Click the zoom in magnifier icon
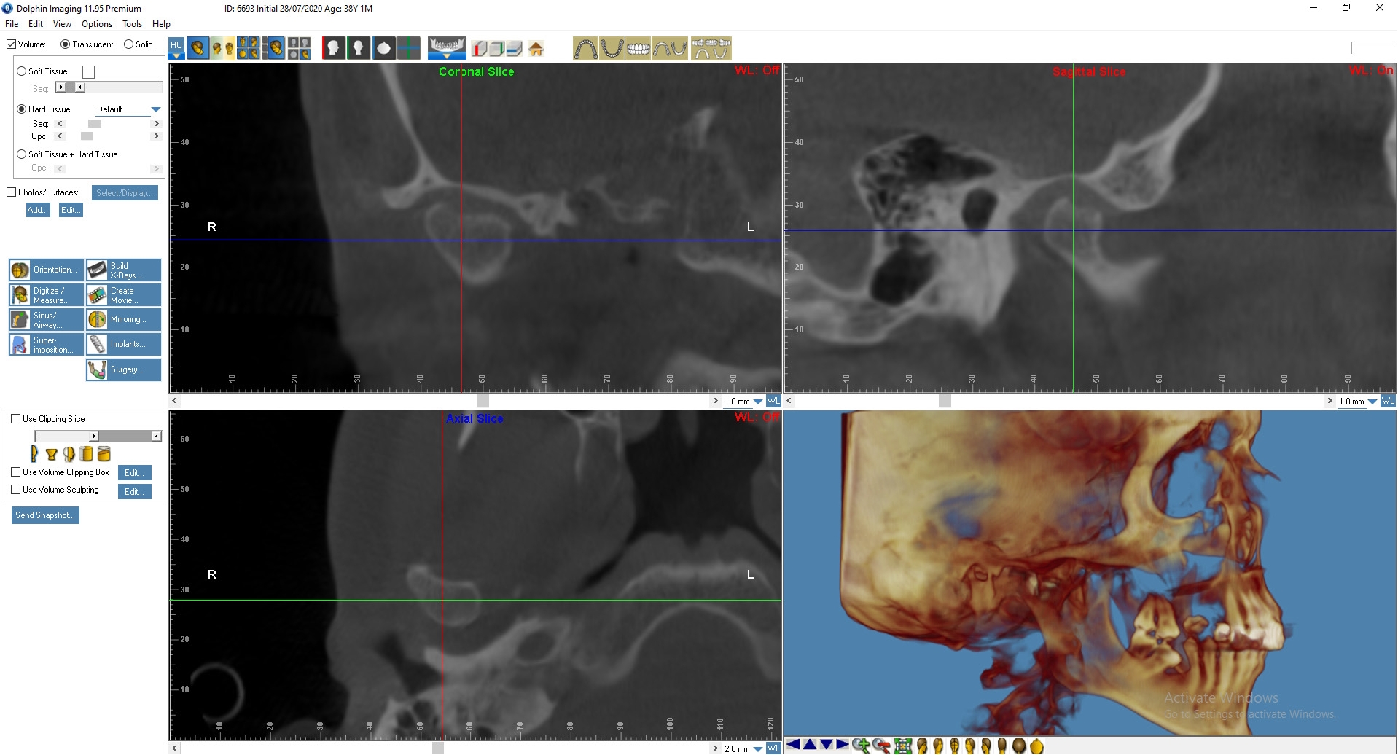Image resolution: width=1398 pixels, height=755 pixels. pos(861,745)
